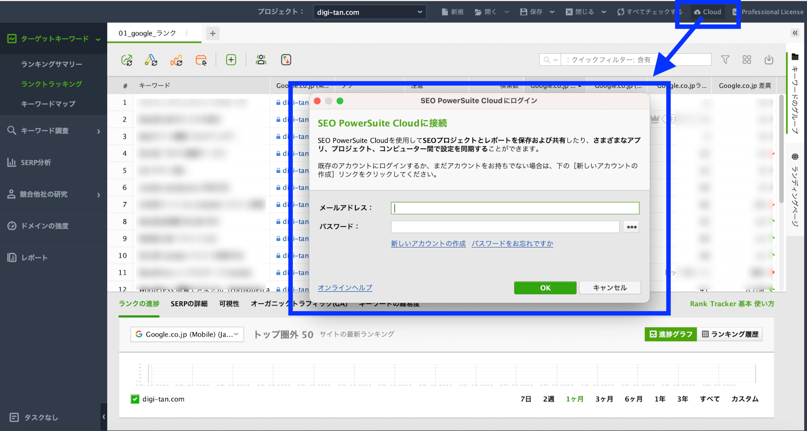Add a new workspace tab with plus

click(x=213, y=33)
